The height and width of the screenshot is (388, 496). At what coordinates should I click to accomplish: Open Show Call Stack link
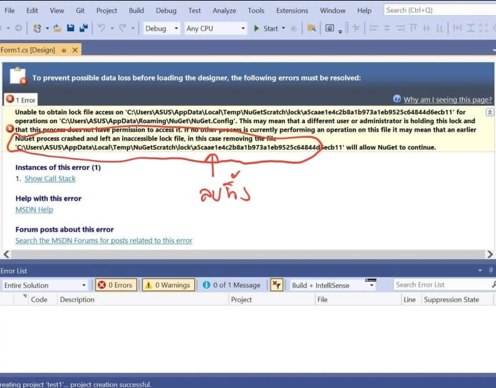[50, 178]
